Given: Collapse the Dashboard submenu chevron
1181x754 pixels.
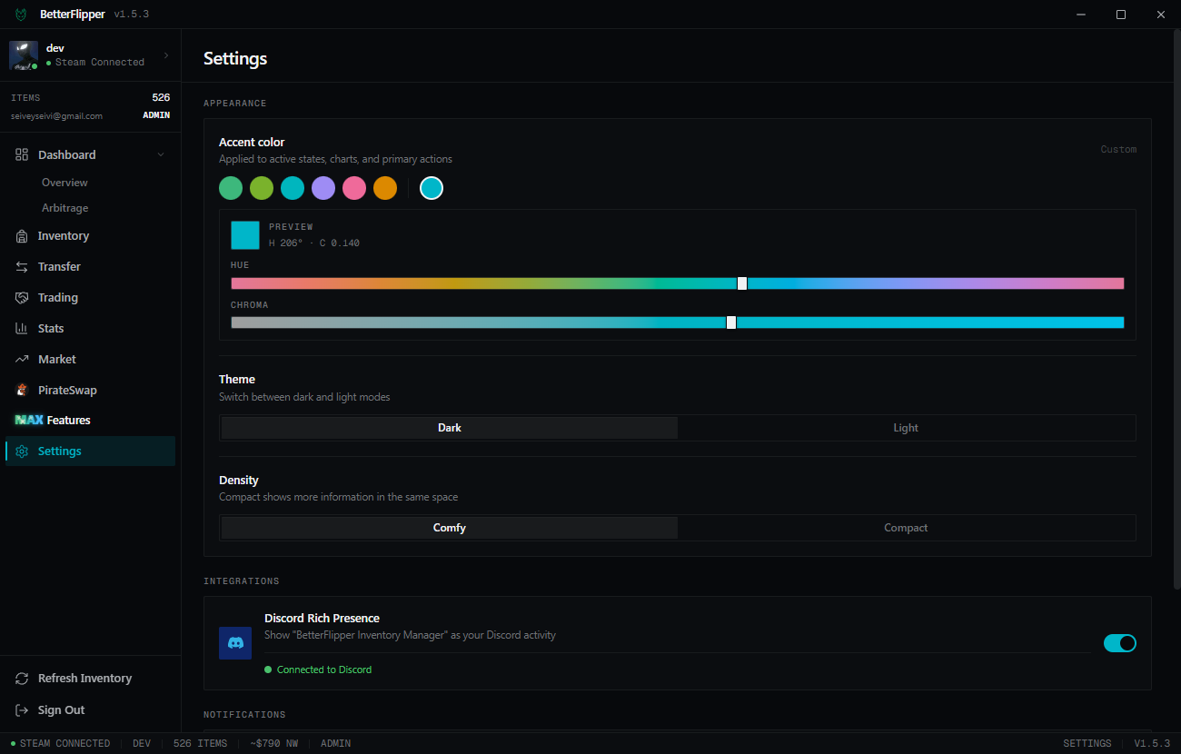Looking at the screenshot, I should tap(161, 155).
